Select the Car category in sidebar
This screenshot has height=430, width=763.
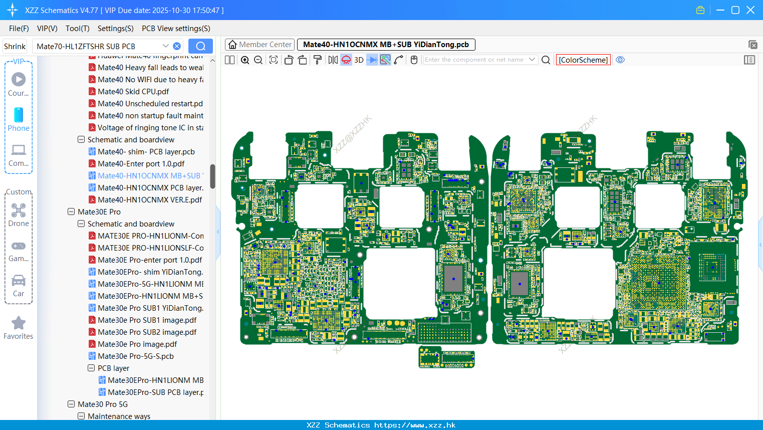coord(19,286)
